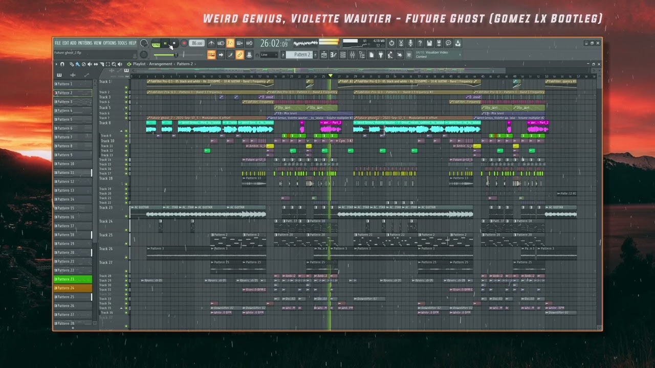This screenshot has width=655, height=368.
Task: Toggle the link to controller icon
Action: [x=239, y=55]
